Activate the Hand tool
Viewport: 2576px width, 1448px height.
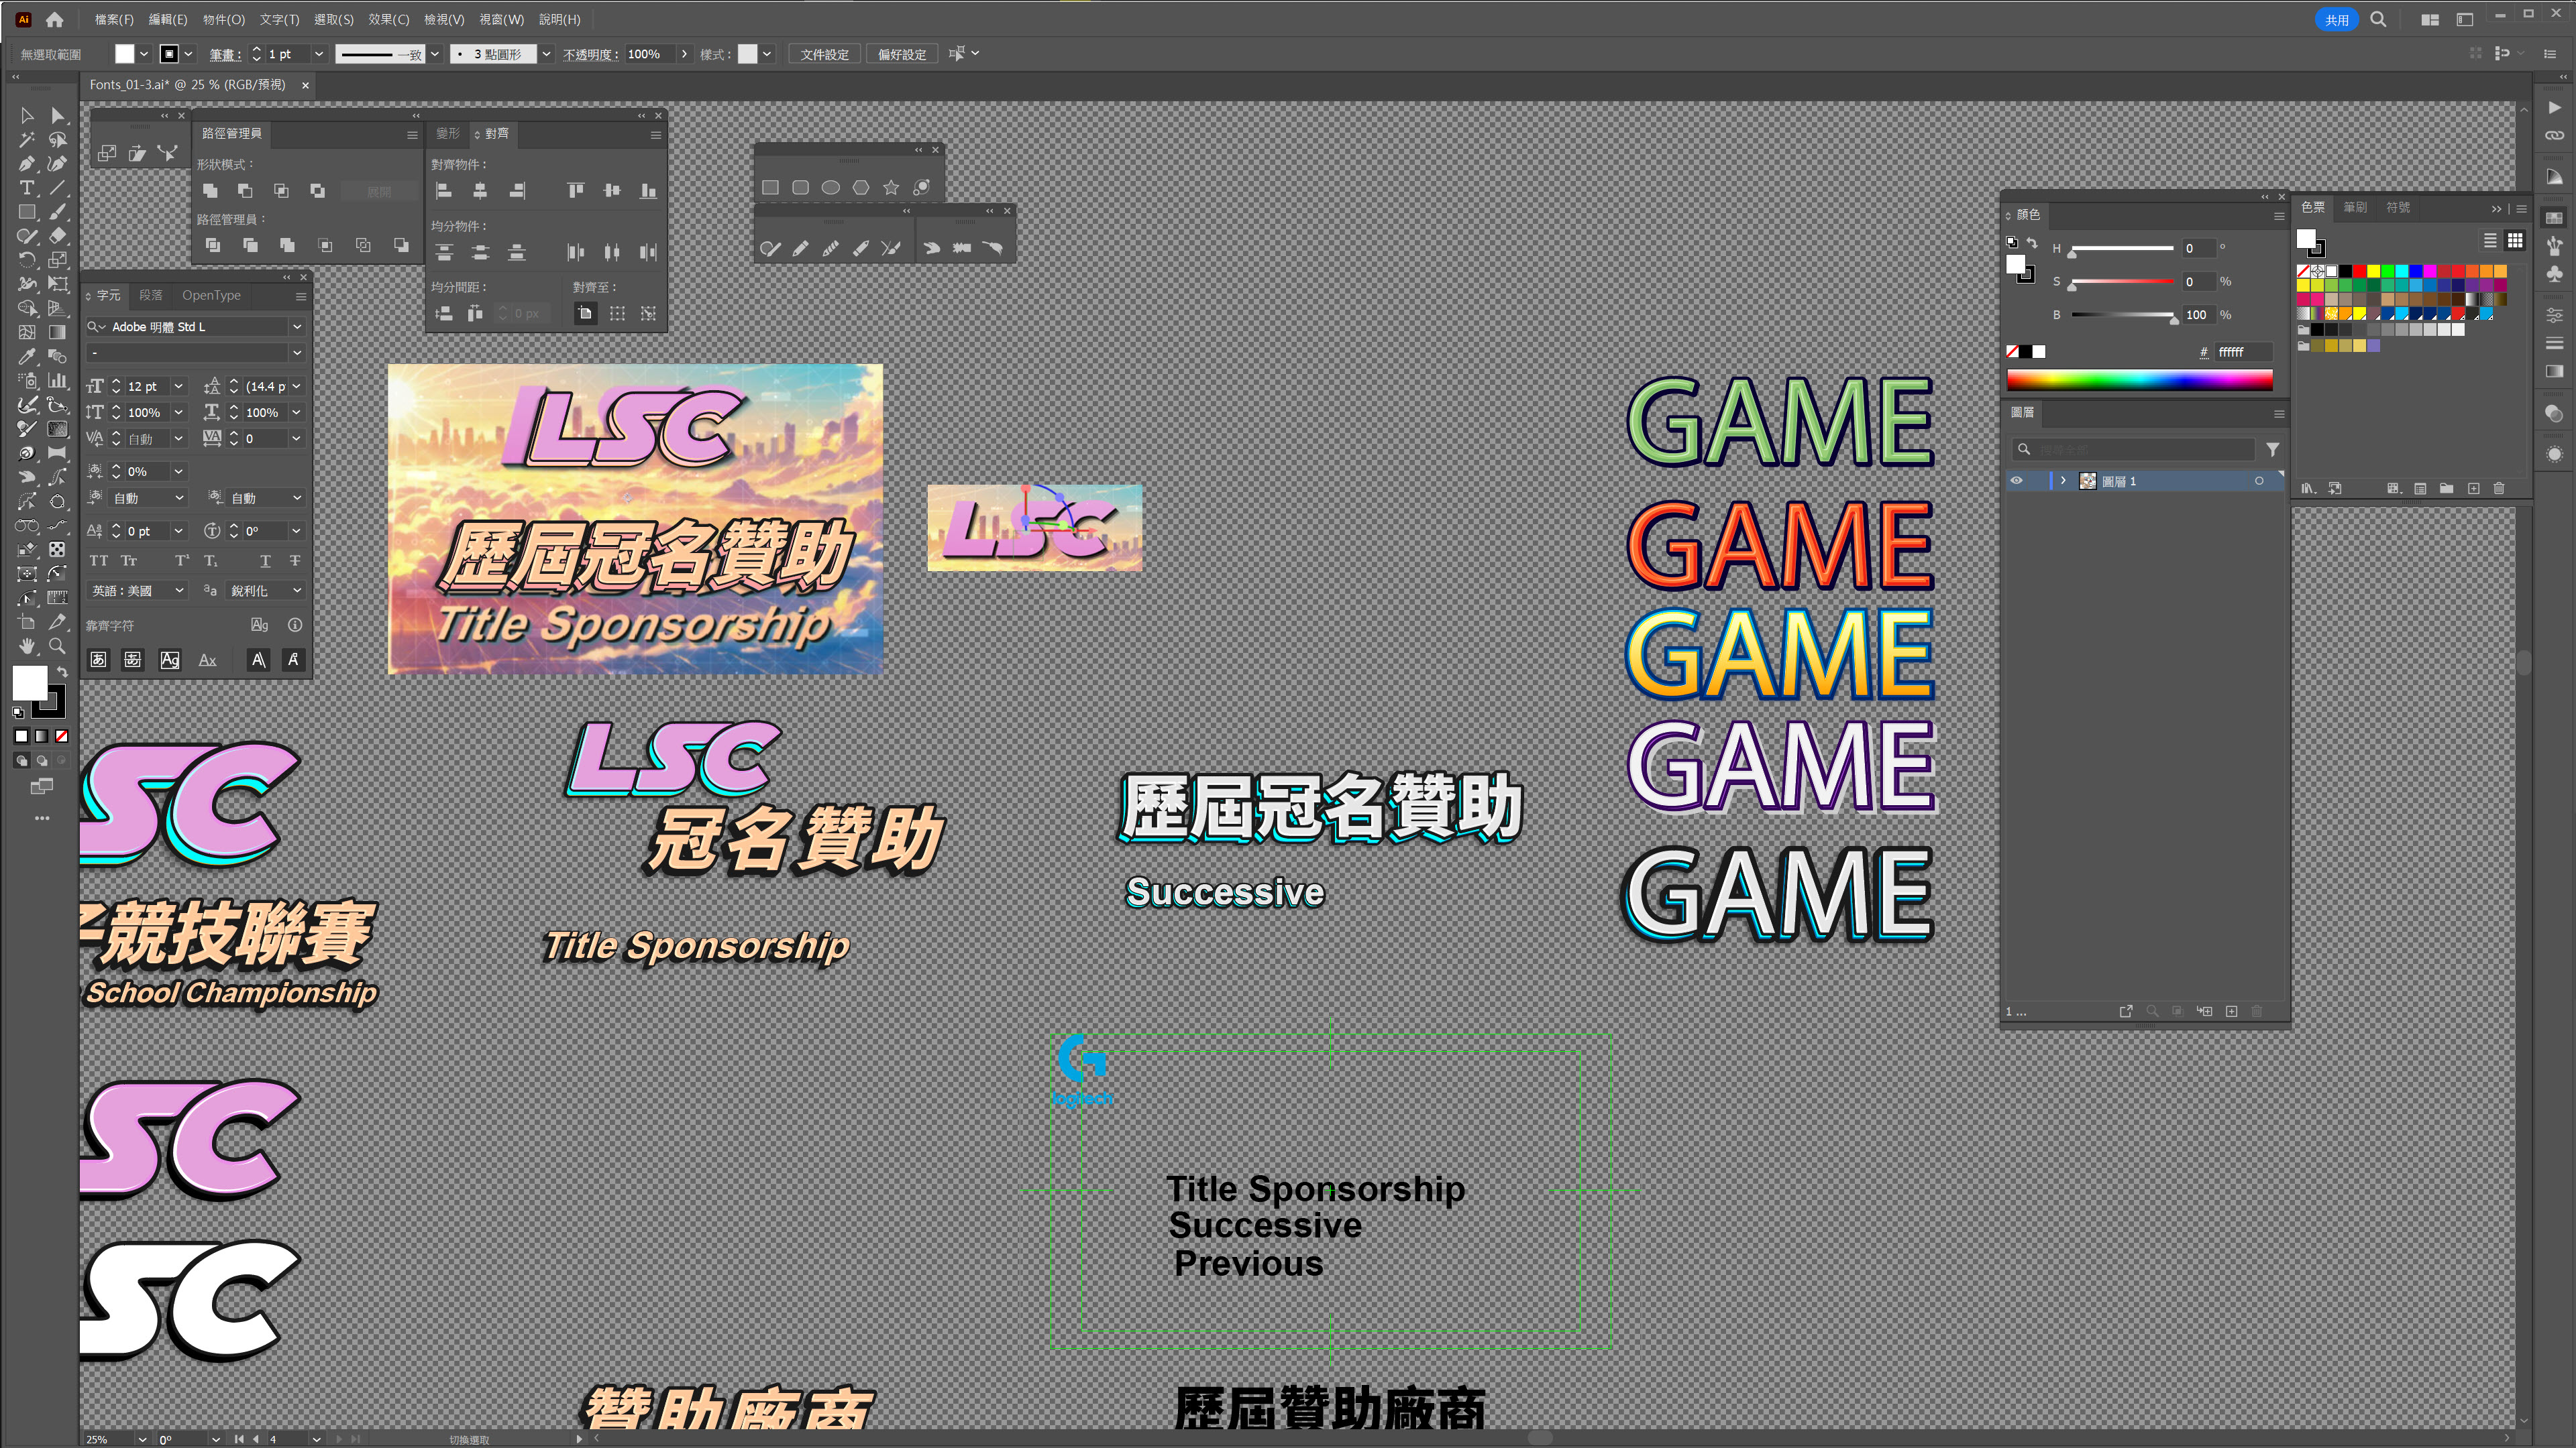(27, 646)
